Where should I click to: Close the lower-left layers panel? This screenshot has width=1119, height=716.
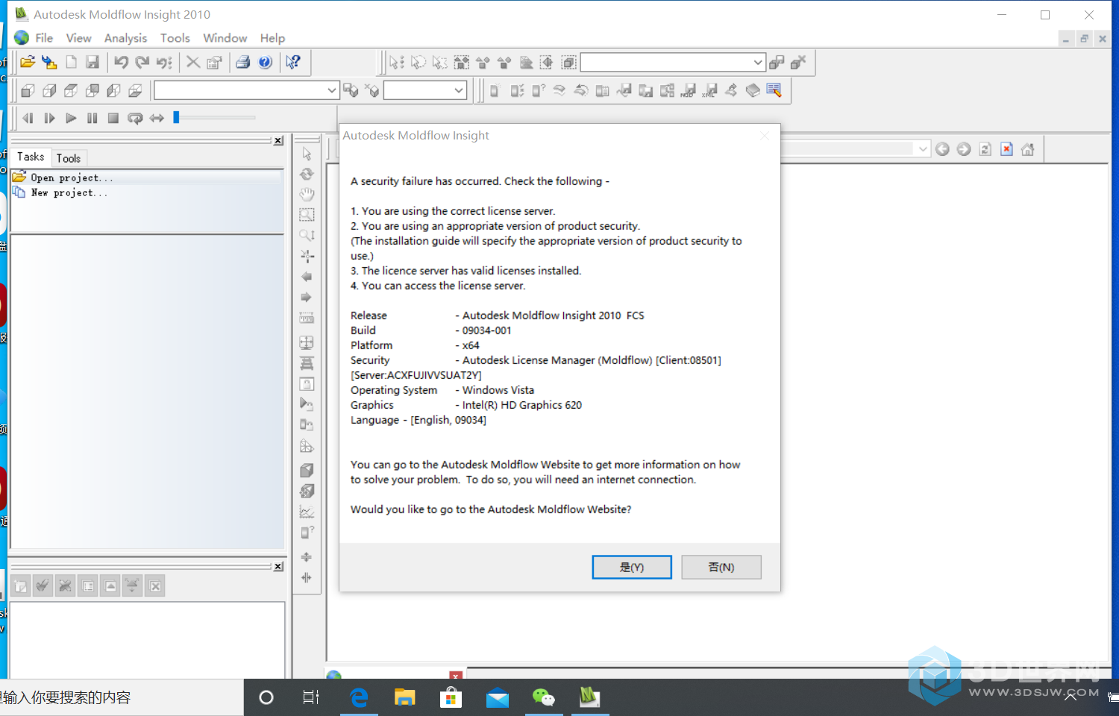[x=278, y=566]
